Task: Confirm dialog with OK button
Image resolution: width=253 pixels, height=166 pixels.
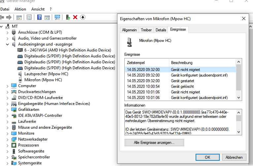Action: pos(207,157)
